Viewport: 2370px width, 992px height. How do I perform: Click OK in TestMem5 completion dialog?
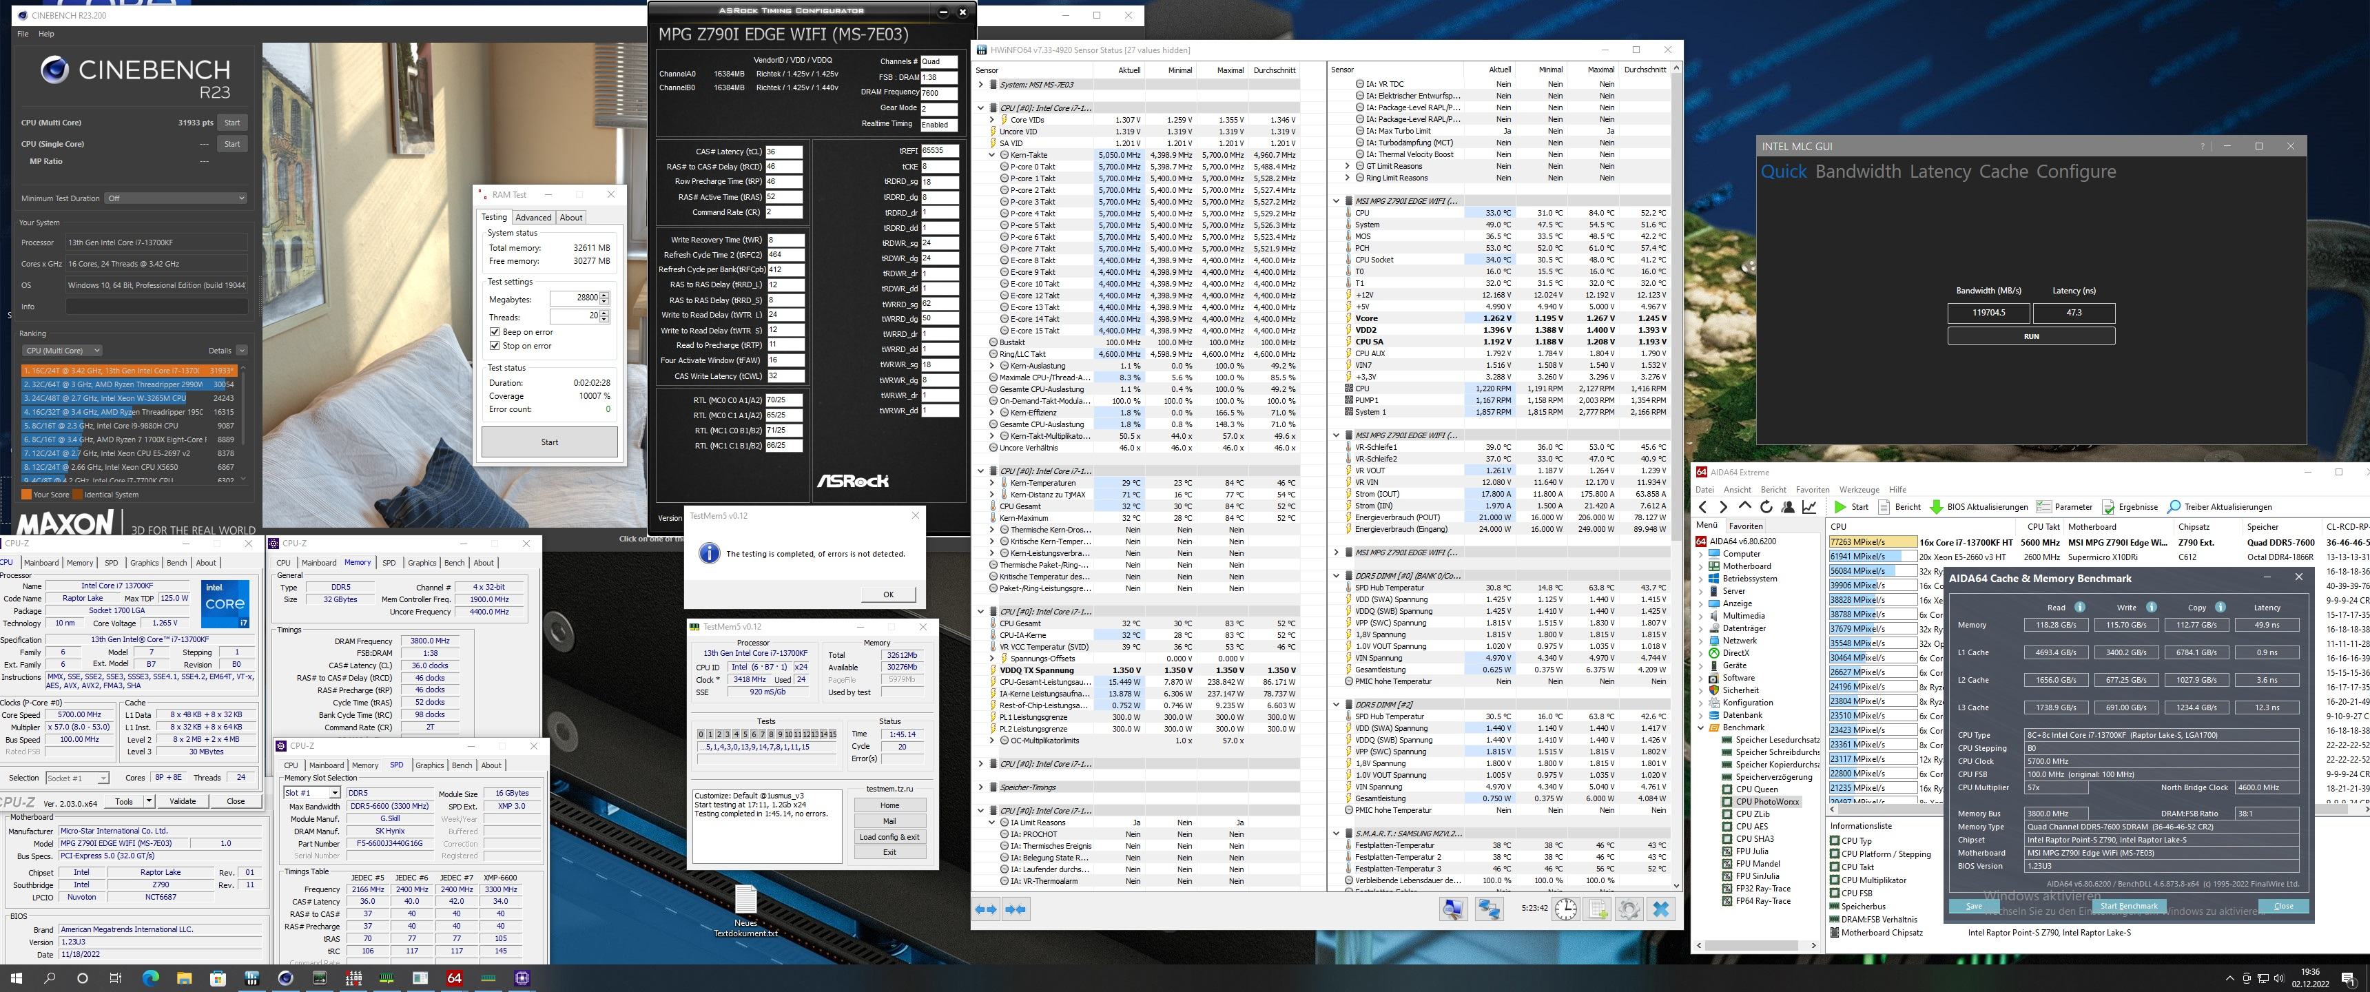coord(888,595)
